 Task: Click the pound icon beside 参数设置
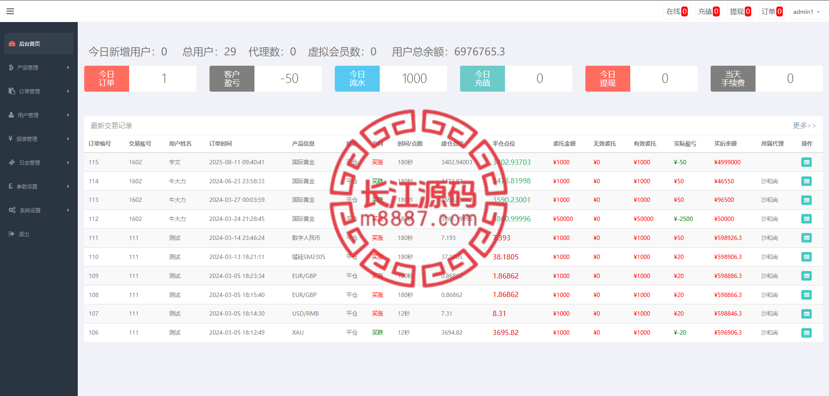(x=10, y=186)
